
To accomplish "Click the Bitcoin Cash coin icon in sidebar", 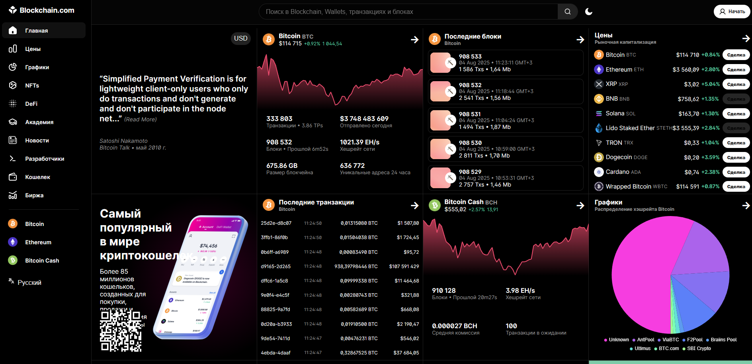I will pyautogui.click(x=13, y=260).
